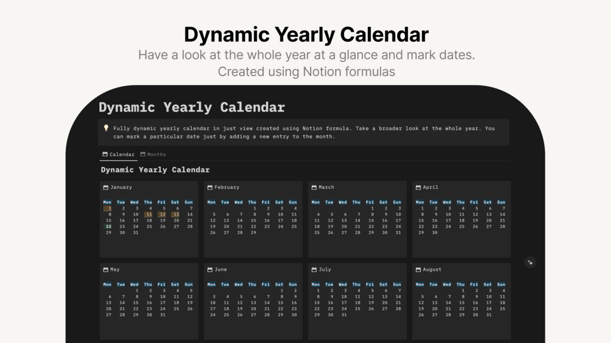
Task: Open the August month card title
Action: coord(432,270)
